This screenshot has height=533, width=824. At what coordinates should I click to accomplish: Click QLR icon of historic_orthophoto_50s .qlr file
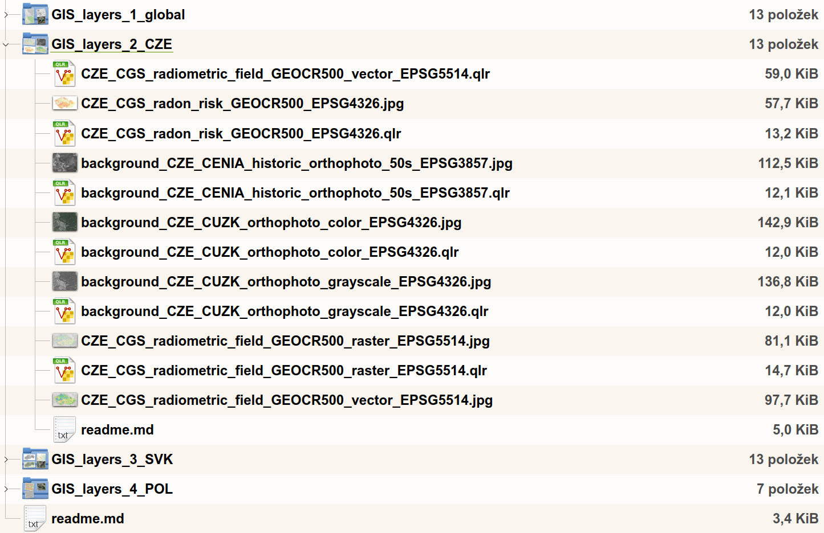64,193
